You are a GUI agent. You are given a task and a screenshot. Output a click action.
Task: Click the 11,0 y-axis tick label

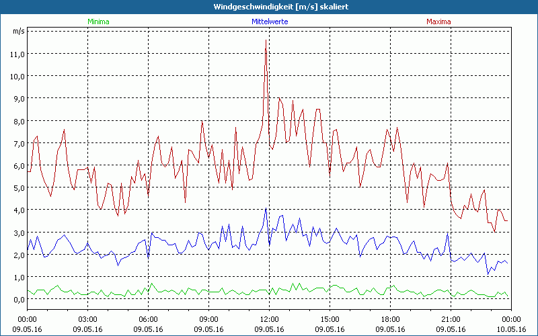(17, 54)
